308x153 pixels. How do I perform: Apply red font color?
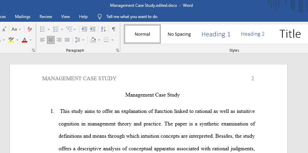click(25, 40)
